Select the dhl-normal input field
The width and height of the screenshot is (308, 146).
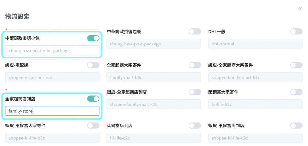coord(255,44)
